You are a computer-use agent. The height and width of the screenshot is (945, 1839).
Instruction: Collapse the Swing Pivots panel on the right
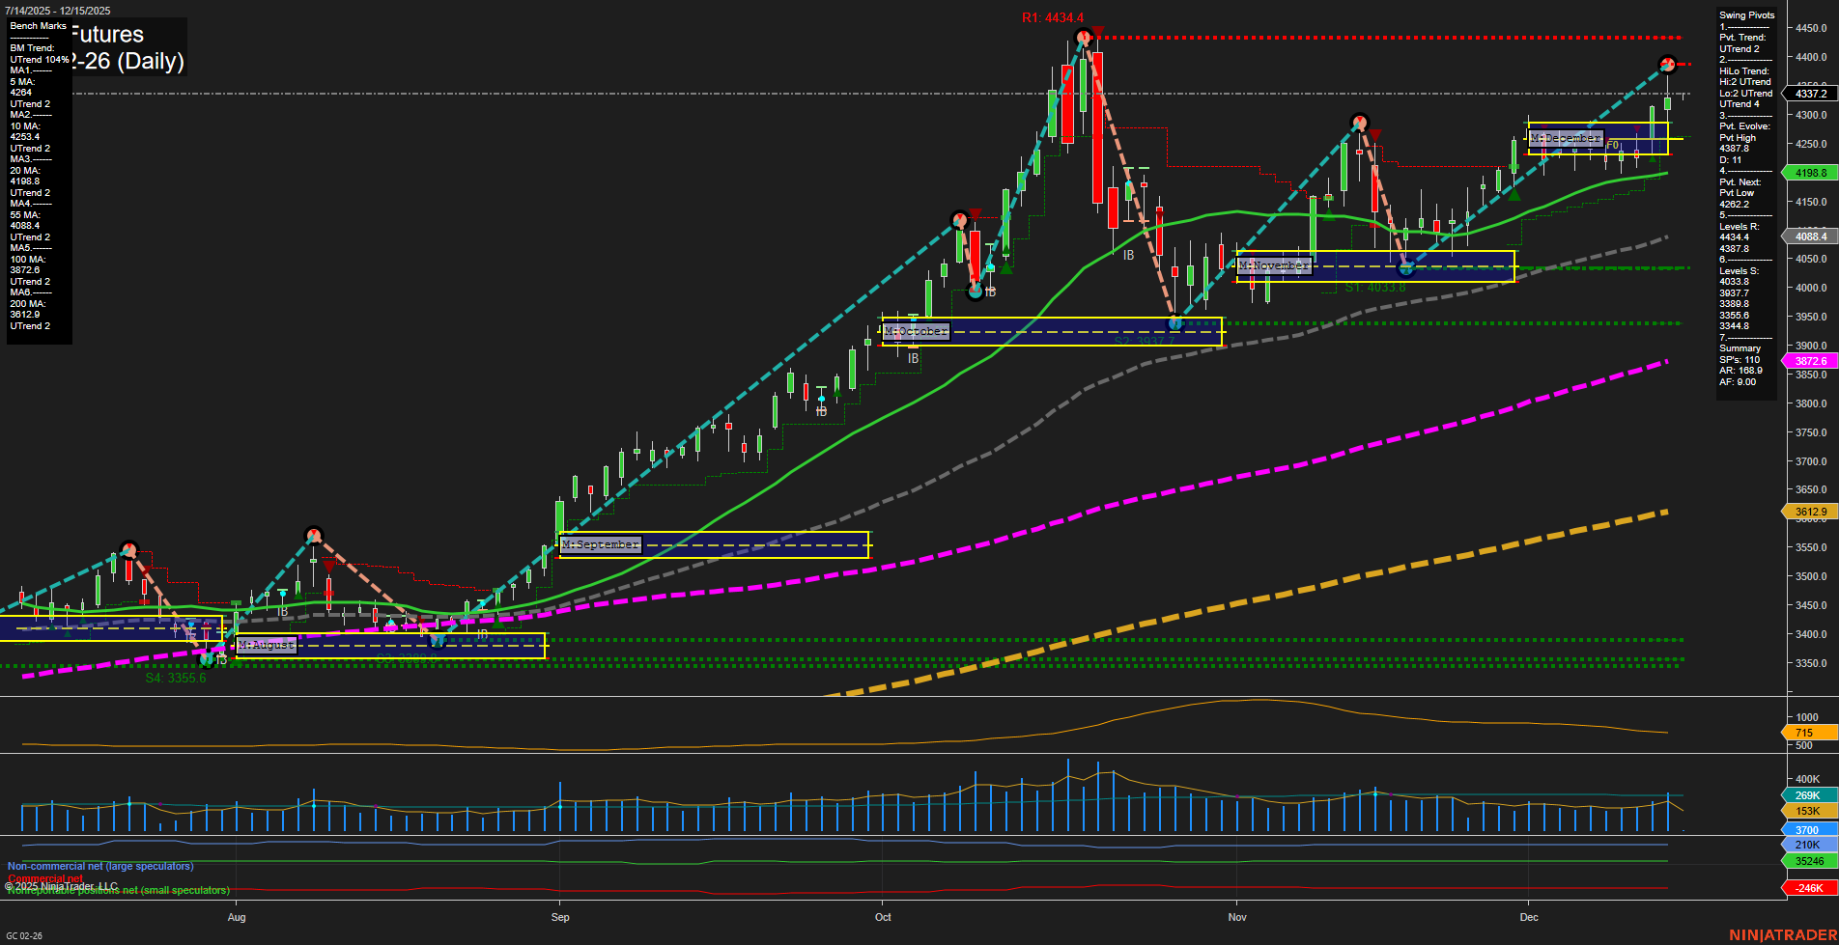[x=1746, y=14]
